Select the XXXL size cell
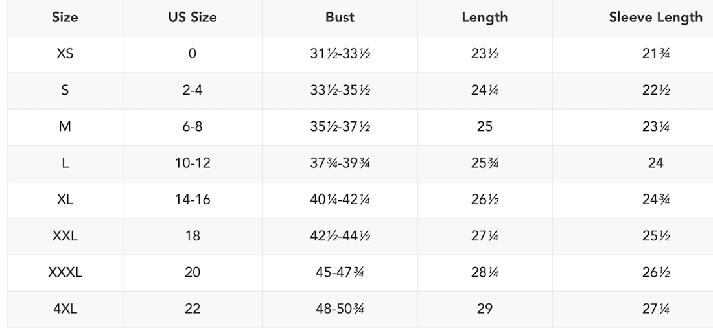The height and width of the screenshot is (328, 713). (x=65, y=272)
